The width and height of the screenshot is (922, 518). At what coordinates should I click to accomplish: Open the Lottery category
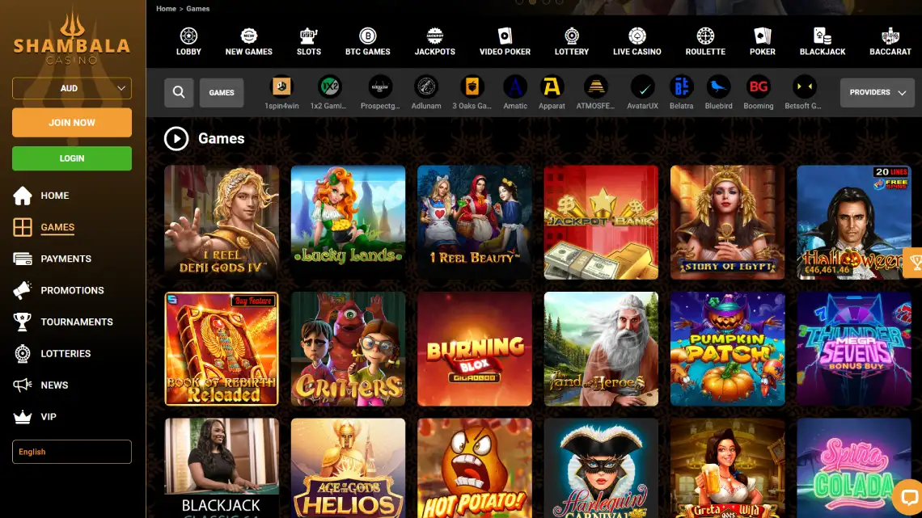(572, 41)
